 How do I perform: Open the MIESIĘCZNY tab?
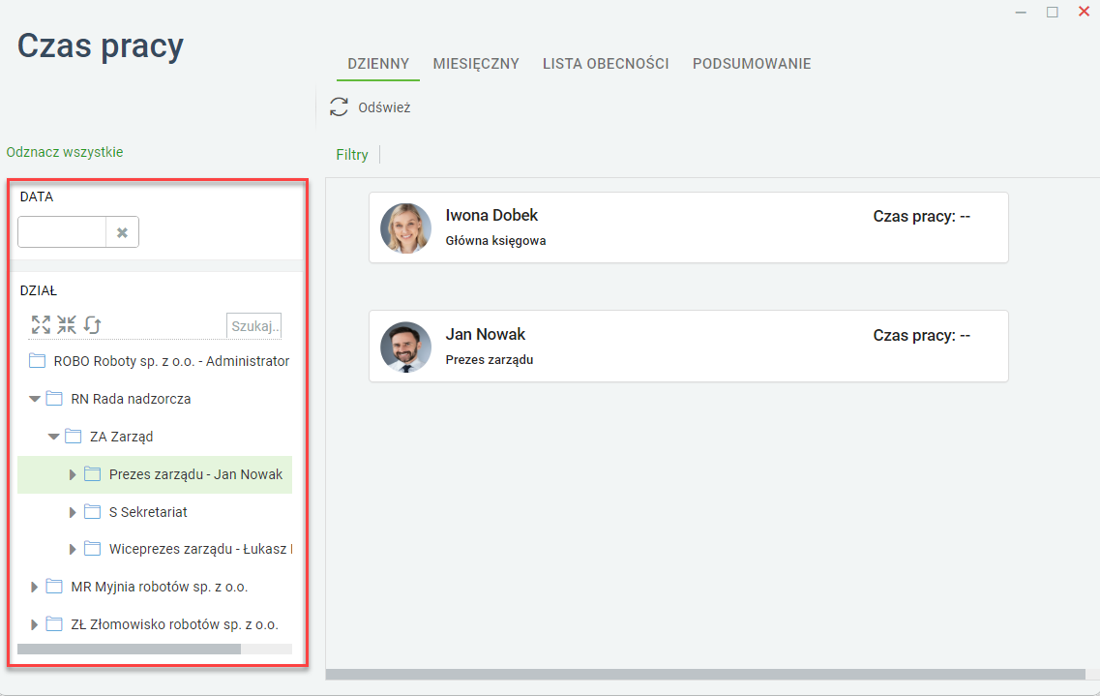point(476,64)
